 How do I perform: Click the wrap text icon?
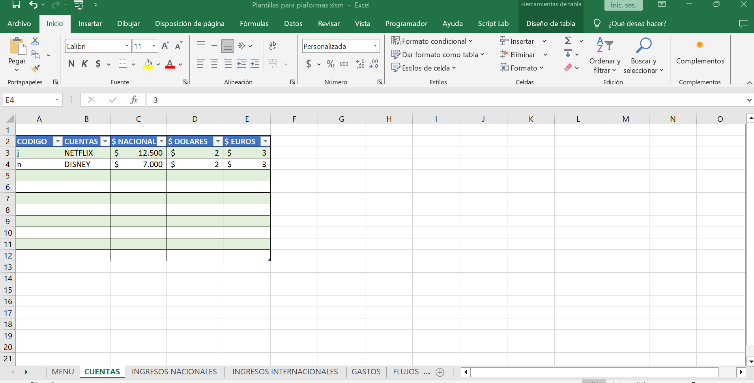tap(272, 46)
